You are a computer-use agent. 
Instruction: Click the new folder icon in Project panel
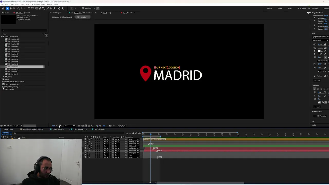(x=5, y=126)
